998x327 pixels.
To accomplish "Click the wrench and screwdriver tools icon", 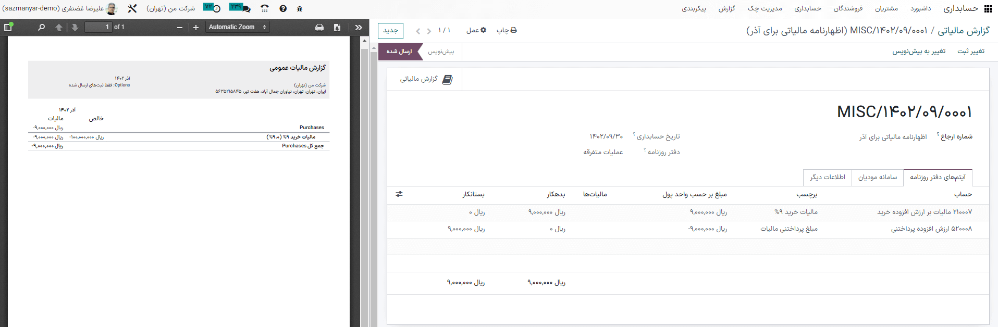I will coord(132,8).
